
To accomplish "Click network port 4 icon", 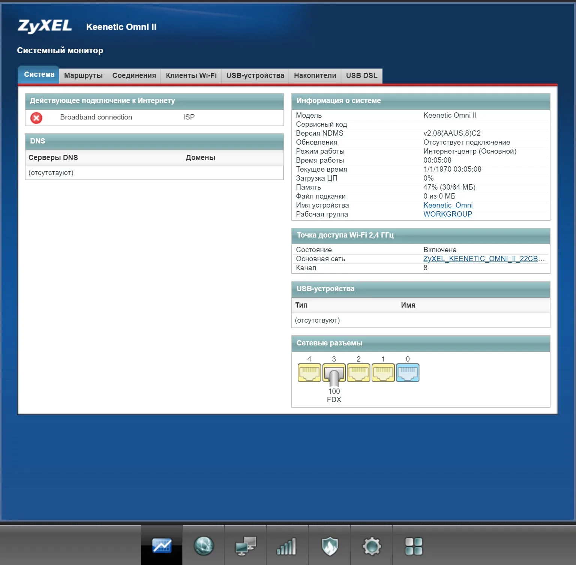I will coord(309,373).
